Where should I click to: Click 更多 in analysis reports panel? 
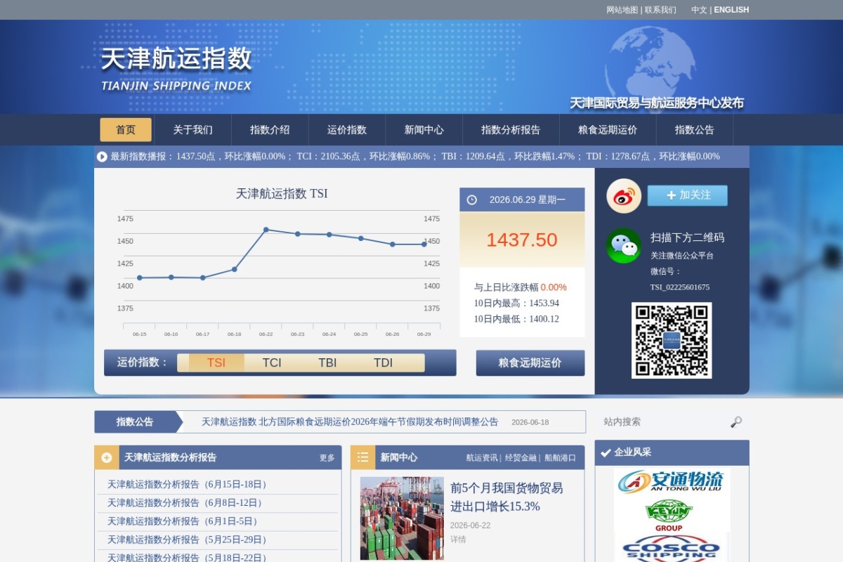pos(327,458)
